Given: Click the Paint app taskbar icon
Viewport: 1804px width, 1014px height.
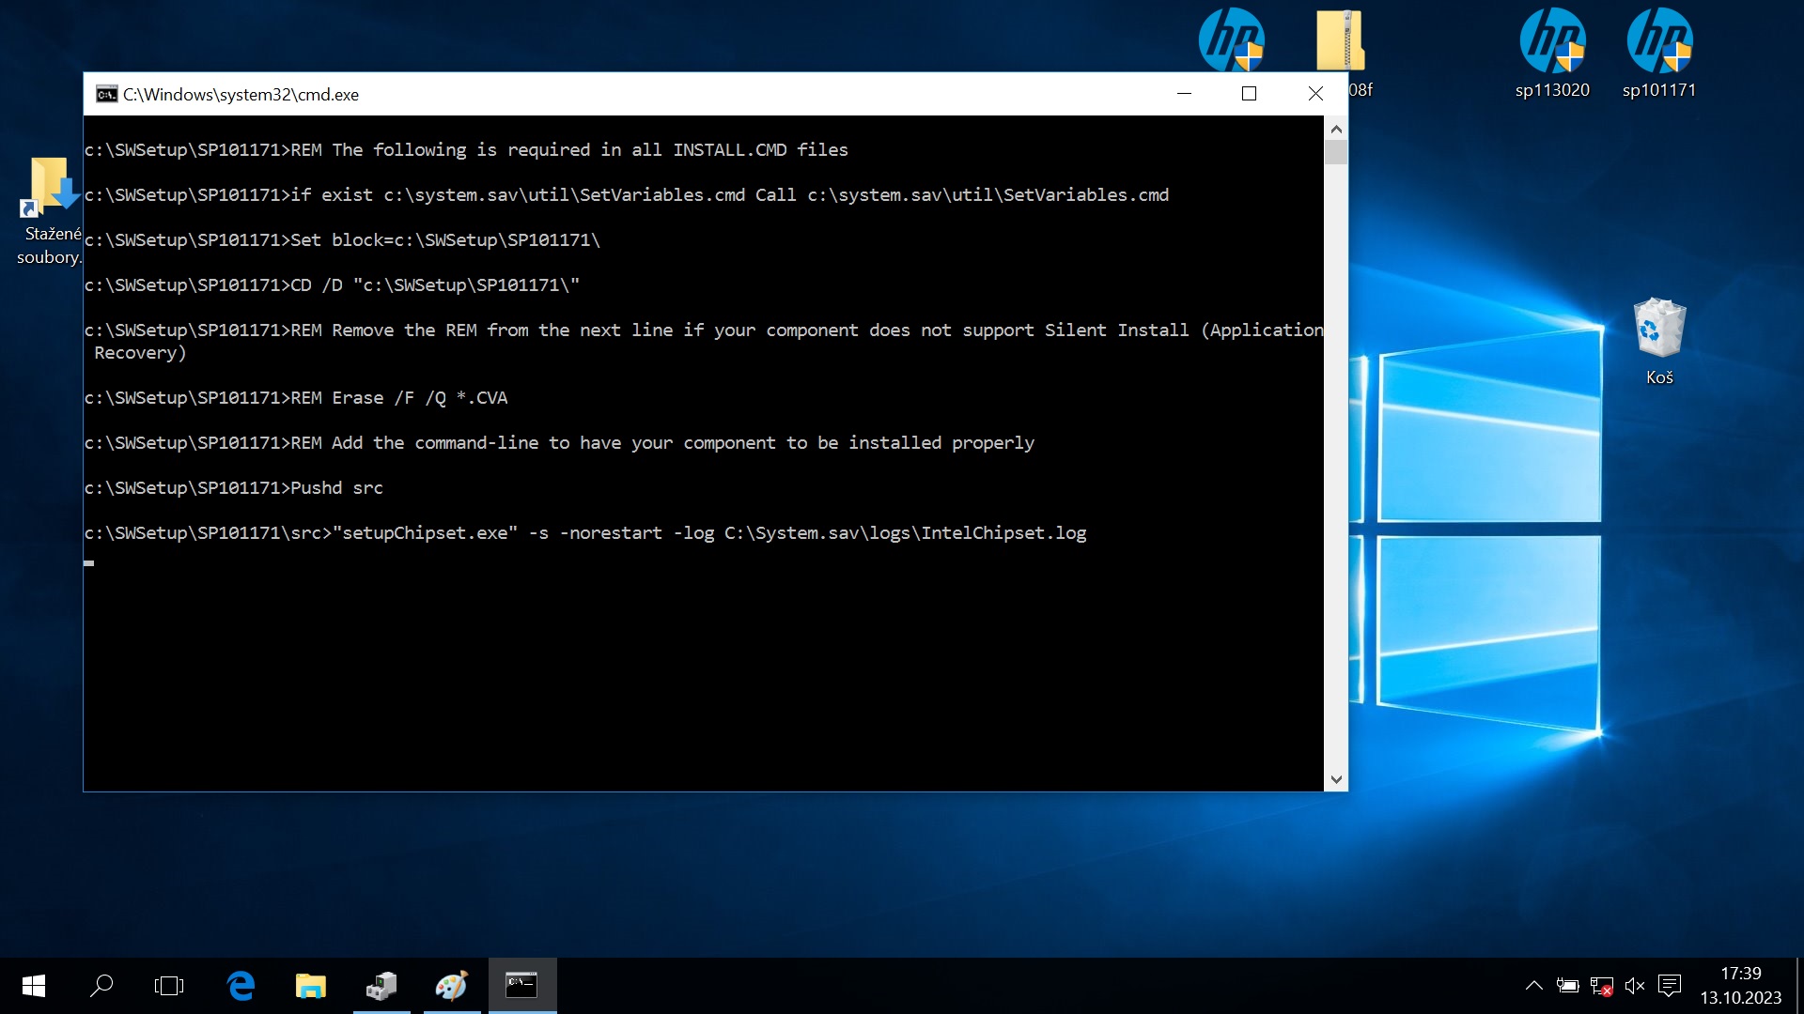Looking at the screenshot, I should (x=451, y=986).
